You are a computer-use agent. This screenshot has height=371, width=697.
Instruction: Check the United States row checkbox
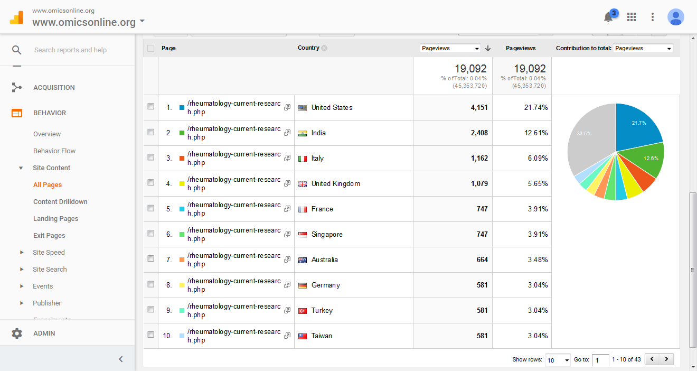pos(151,106)
